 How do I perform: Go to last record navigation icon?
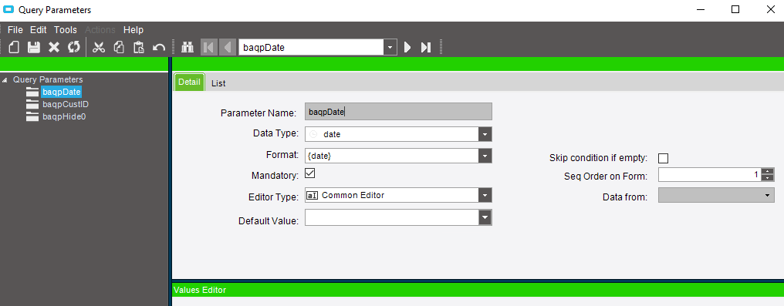click(x=425, y=48)
